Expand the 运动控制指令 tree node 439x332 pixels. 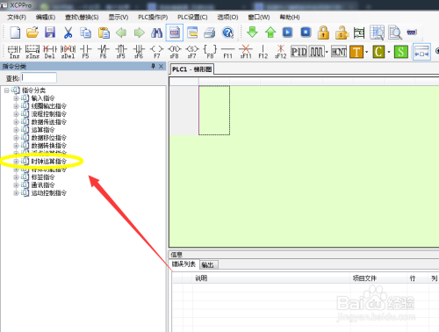point(16,193)
